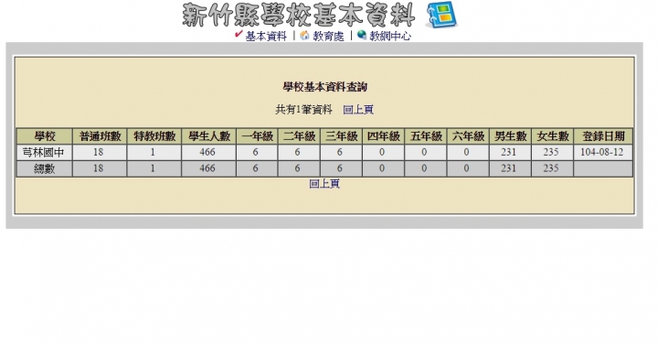The image size is (658, 345).
Task: Click the globe icon before 教網中心
Action: tap(362, 36)
